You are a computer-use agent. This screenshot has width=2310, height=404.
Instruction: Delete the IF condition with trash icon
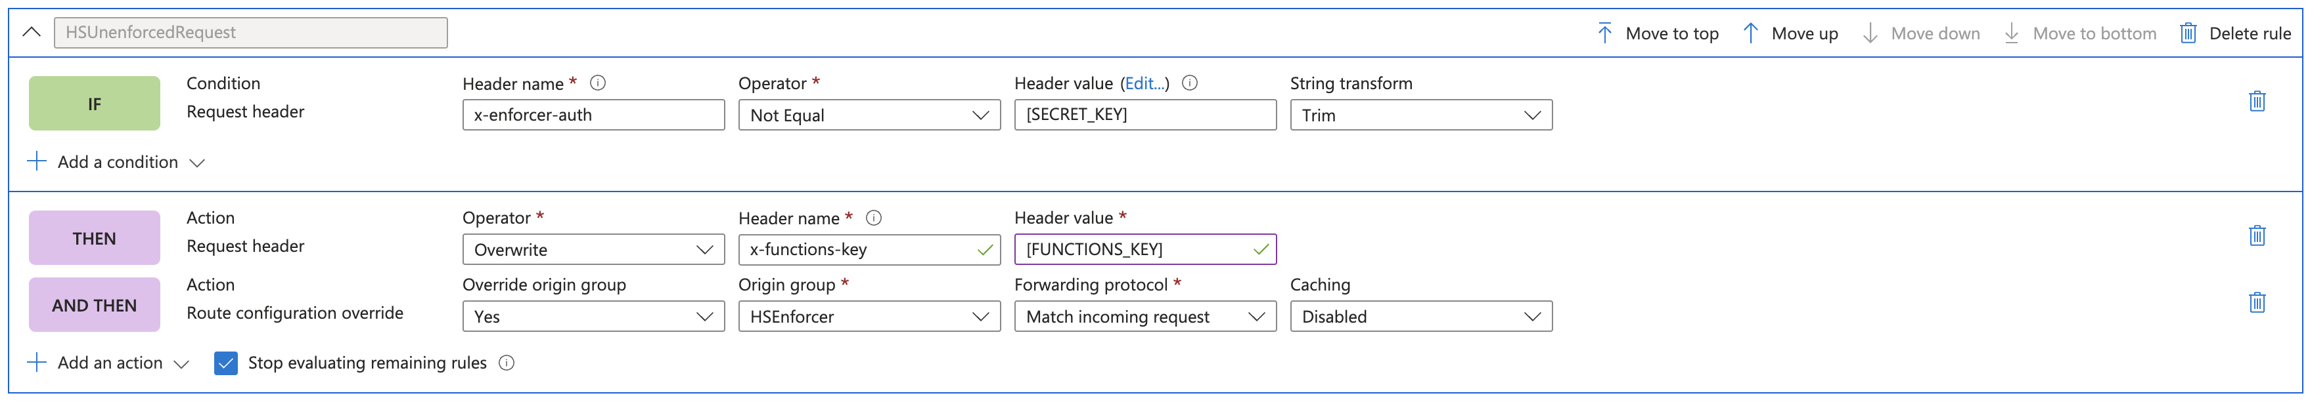(2256, 101)
